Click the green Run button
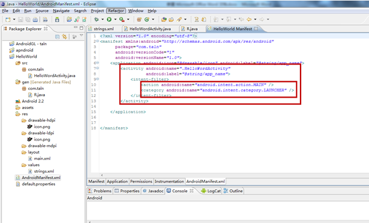The width and height of the screenshot is (369, 223). point(109,19)
